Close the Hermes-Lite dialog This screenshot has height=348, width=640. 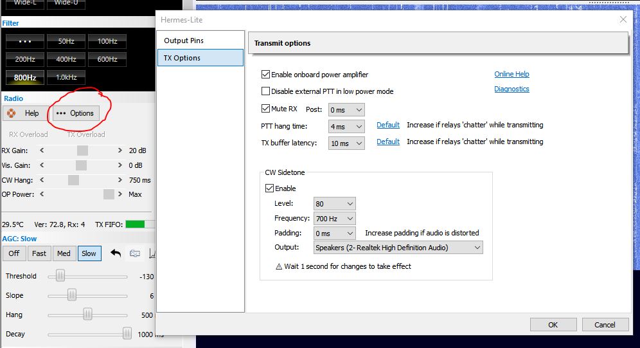point(623,19)
